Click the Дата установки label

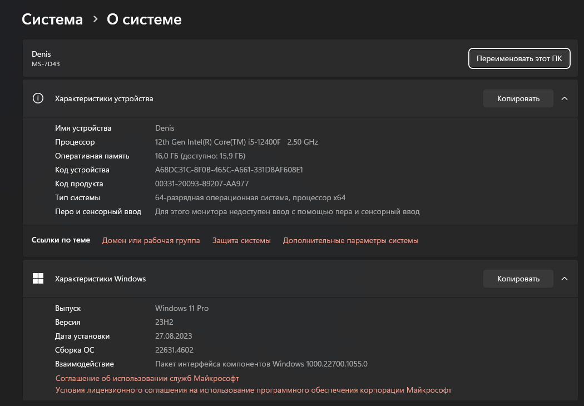click(x=82, y=336)
